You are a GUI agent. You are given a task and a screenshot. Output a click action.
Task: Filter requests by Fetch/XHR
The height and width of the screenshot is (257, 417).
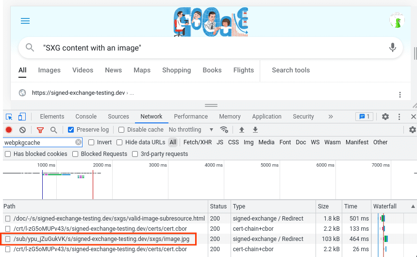coord(197,142)
